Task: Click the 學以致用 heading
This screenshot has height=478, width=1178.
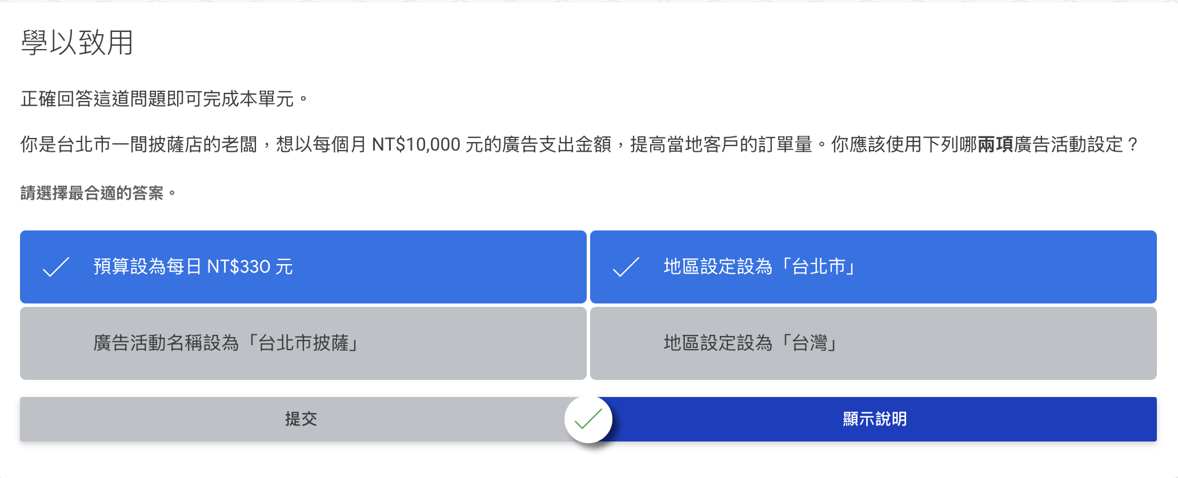Action: pos(77,43)
